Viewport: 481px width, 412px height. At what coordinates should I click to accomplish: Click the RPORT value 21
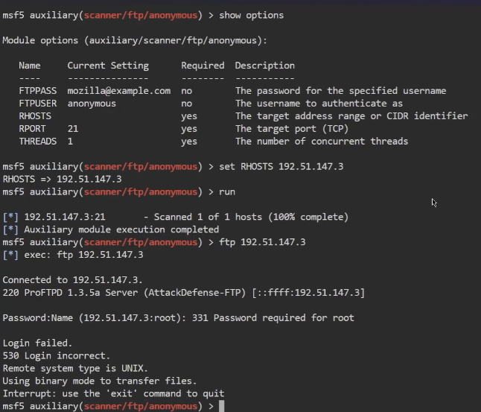[73, 129]
